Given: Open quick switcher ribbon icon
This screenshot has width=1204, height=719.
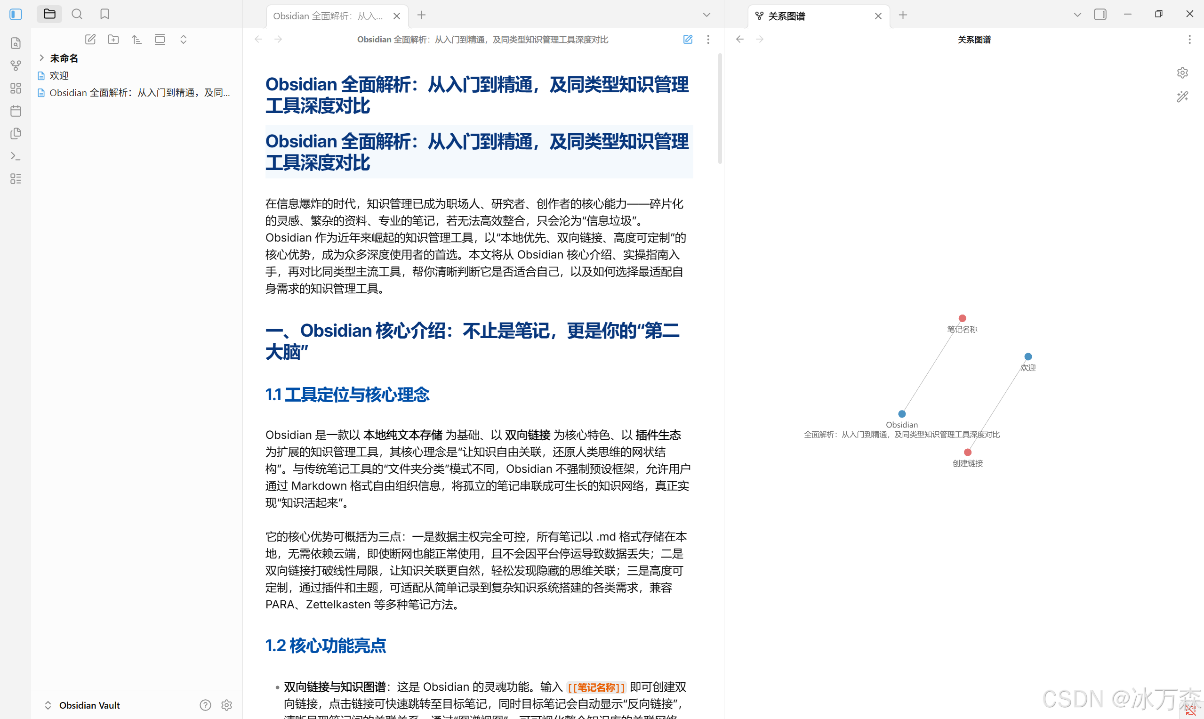Looking at the screenshot, I should point(16,43).
